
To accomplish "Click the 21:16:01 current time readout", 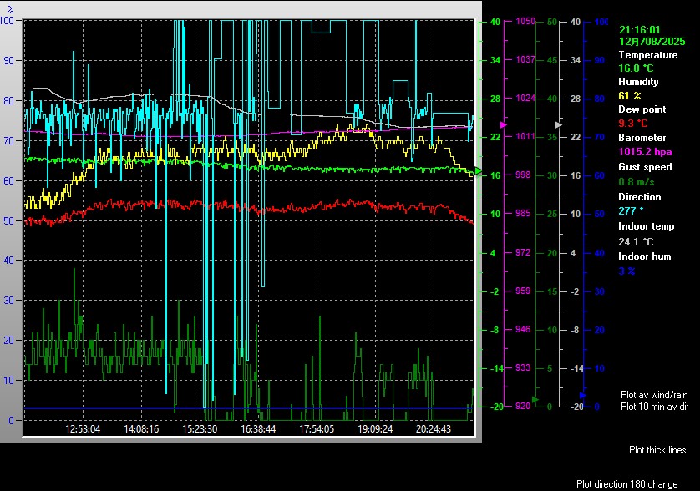I will click(640, 28).
